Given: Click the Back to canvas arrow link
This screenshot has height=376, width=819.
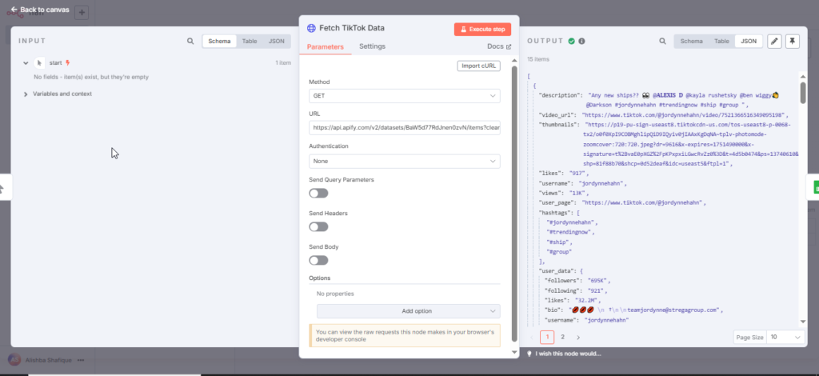Looking at the screenshot, I should (x=40, y=10).
